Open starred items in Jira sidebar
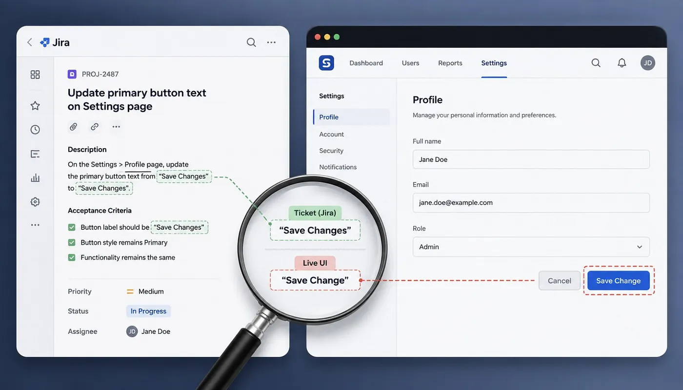Viewport: 683px width, 390px height. coord(35,106)
